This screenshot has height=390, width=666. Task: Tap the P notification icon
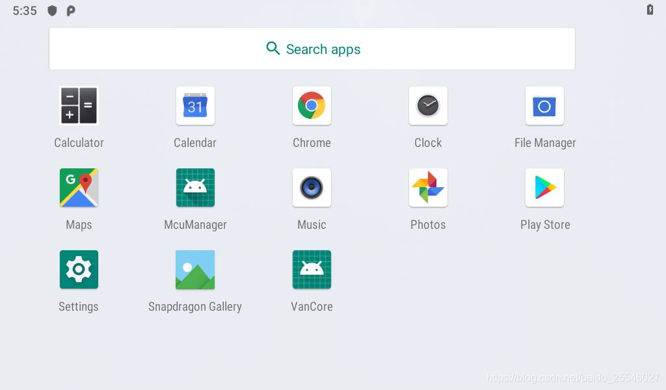(x=71, y=10)
